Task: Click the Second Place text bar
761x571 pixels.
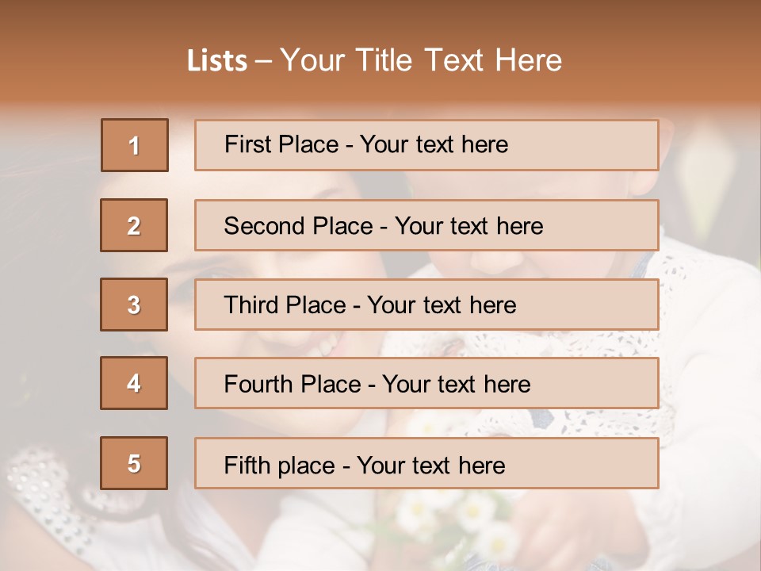Action: point(426,225)
